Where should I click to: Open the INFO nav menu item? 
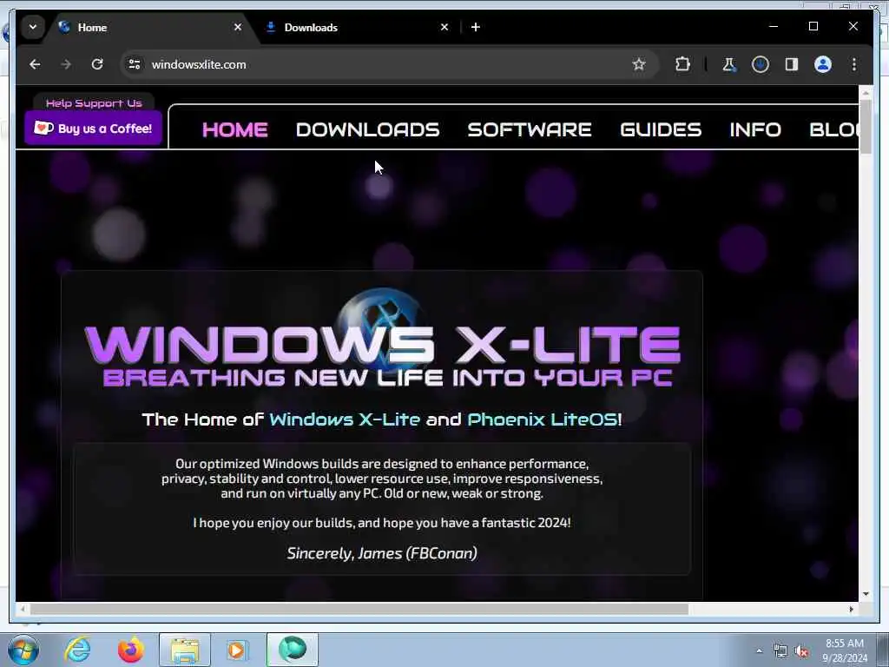tap(755, 129)
